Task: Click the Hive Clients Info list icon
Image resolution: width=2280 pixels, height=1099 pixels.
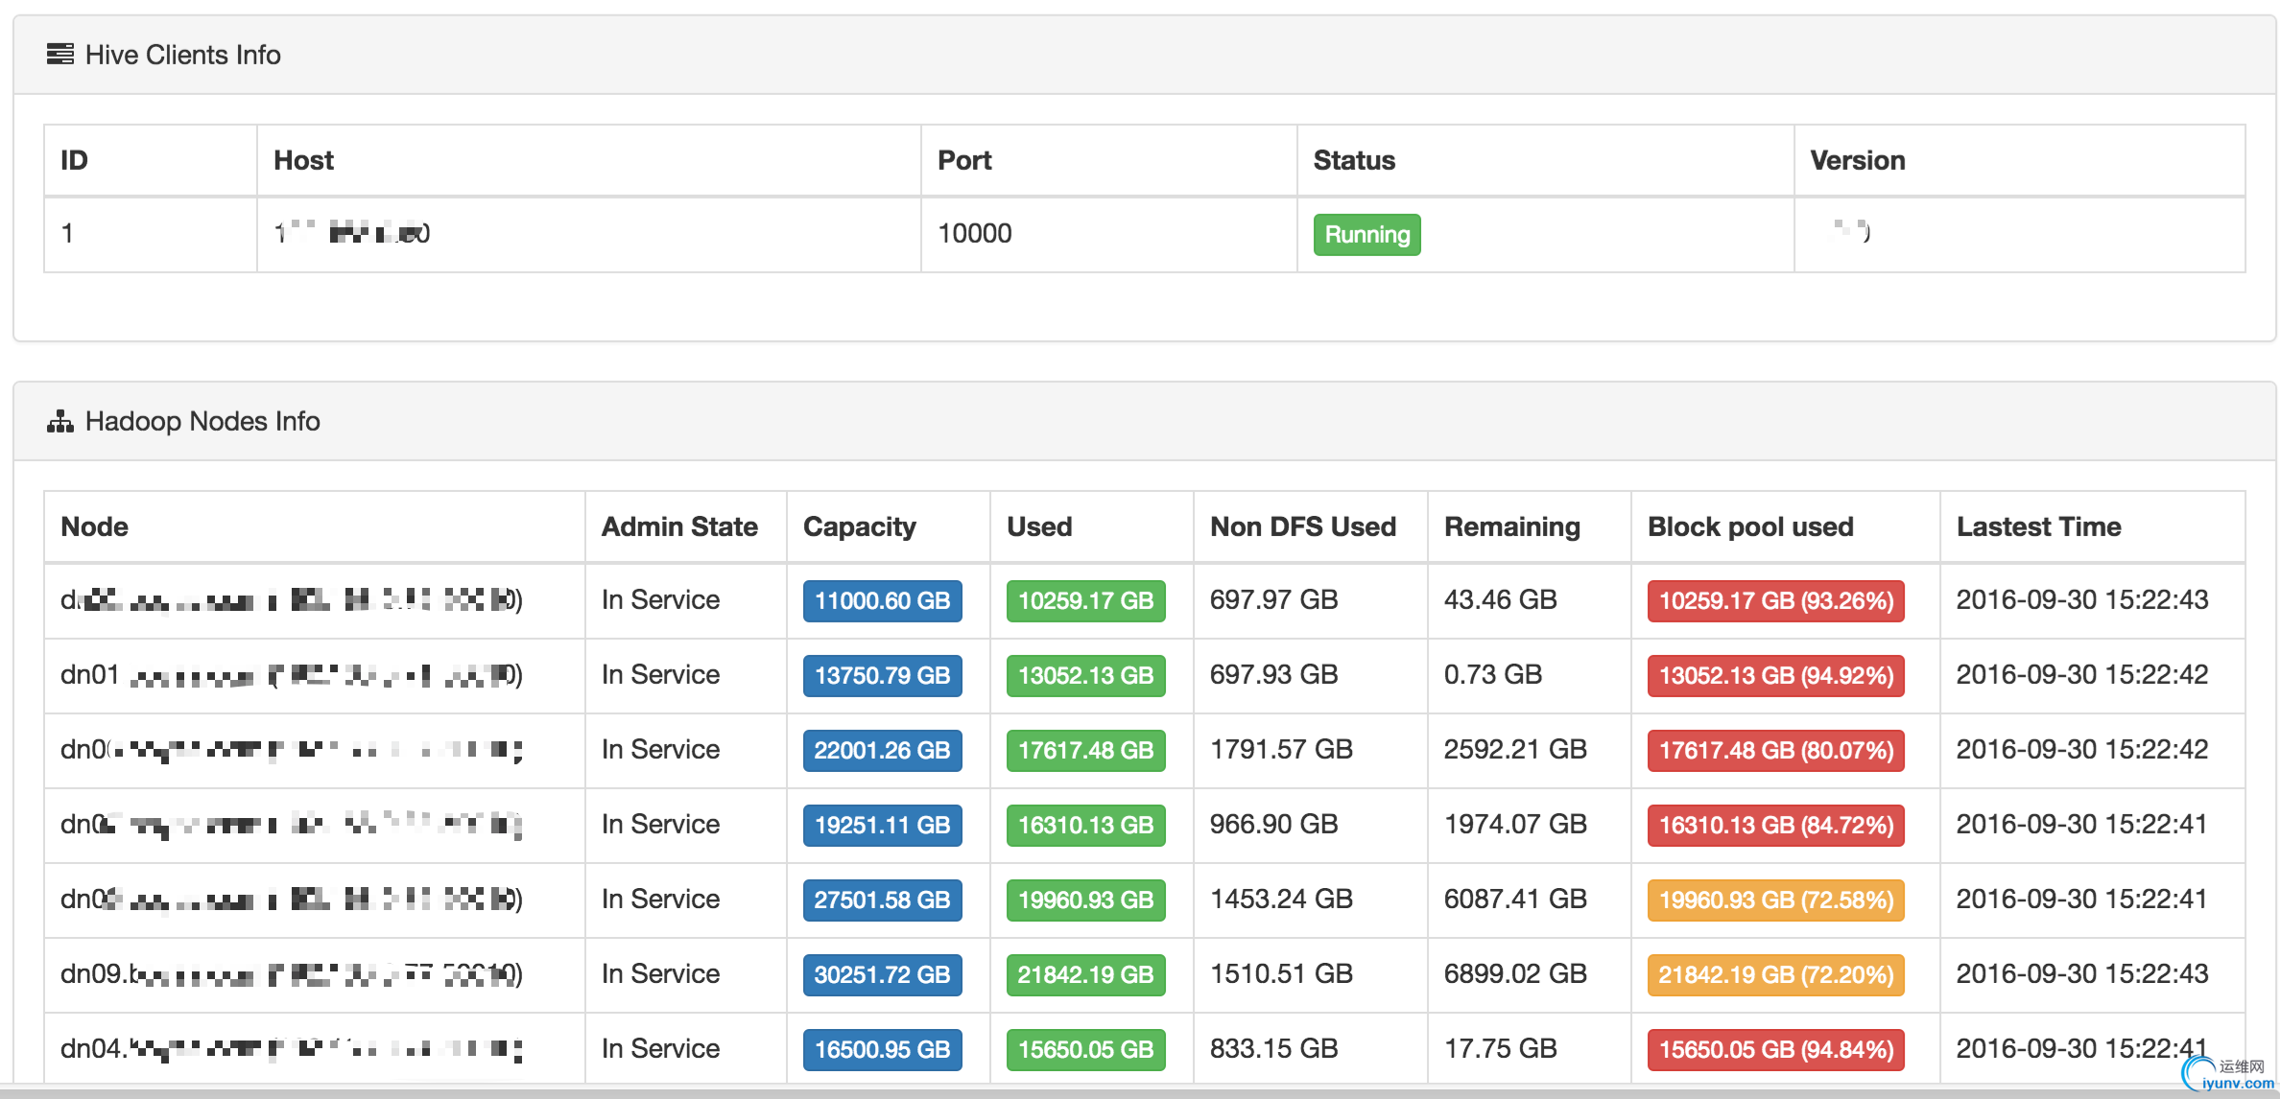Action: [x=59, y=54]
